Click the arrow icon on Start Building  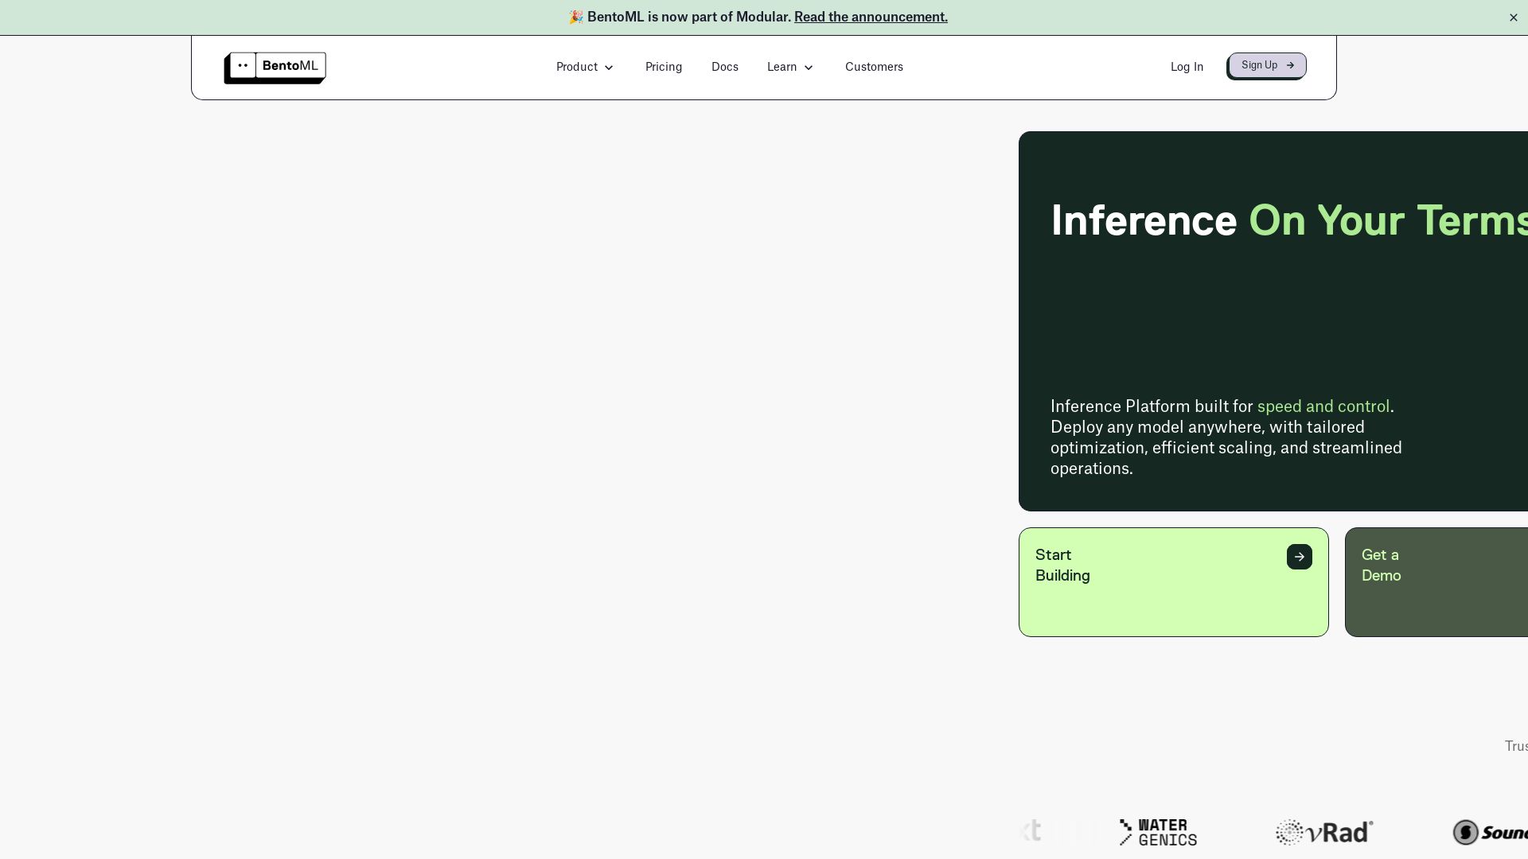click(x=1300, y=557)
